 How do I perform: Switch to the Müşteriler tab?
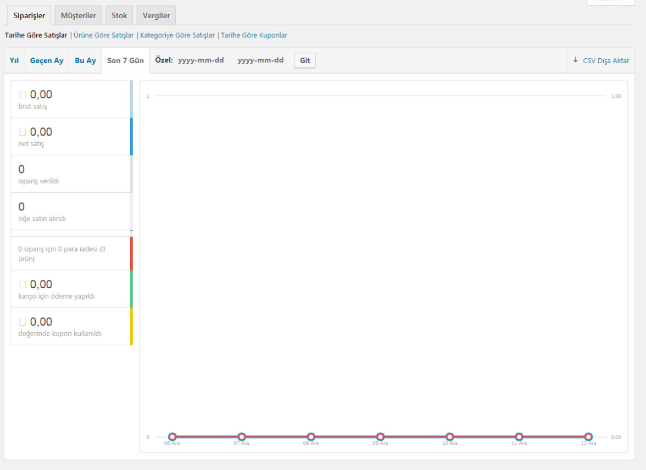(78, 16)
